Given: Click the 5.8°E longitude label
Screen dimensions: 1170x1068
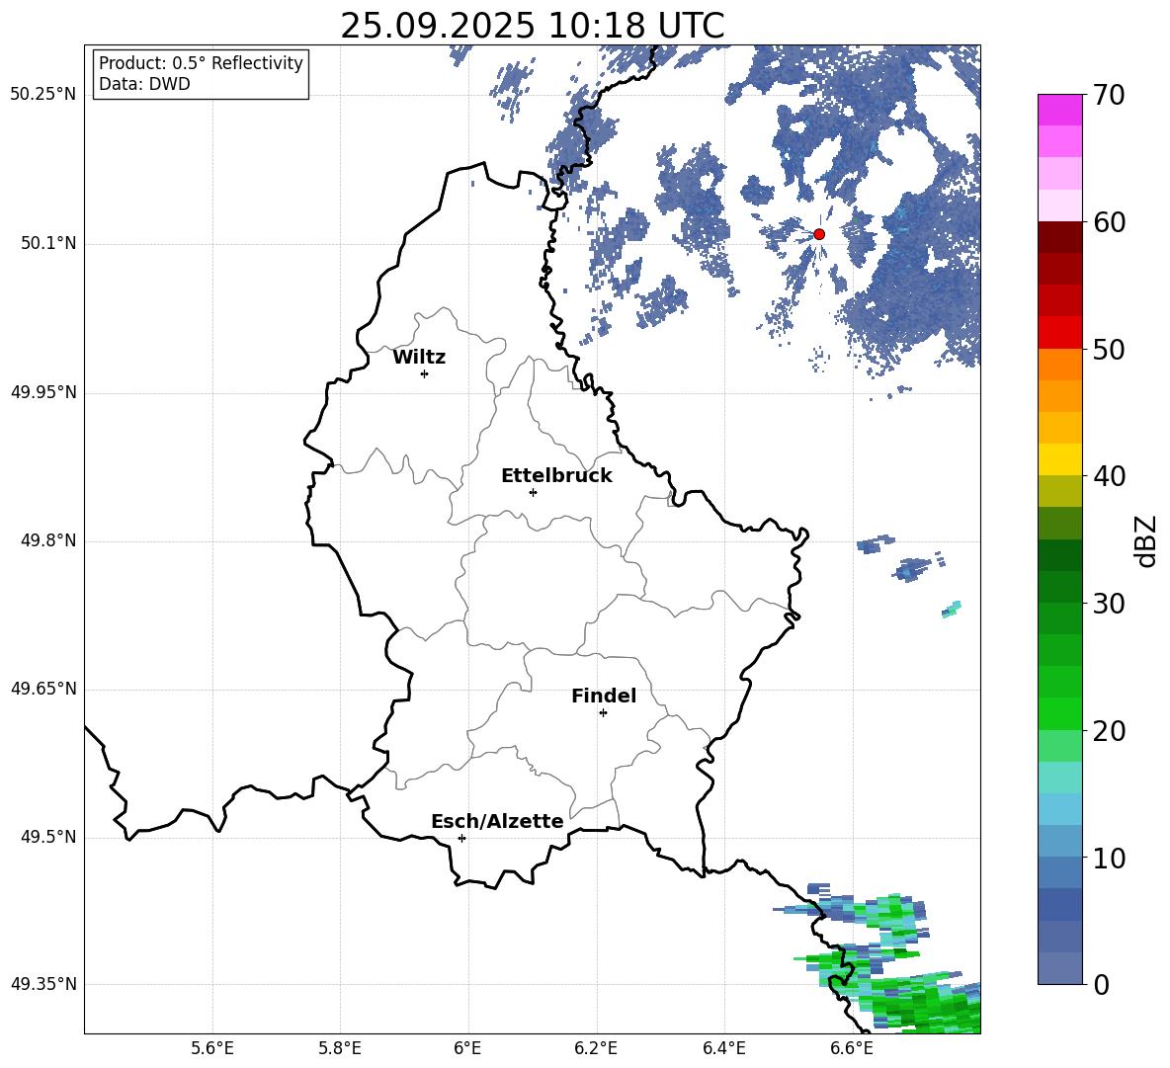Looking at the screenshot, I should coord(340,1048).
